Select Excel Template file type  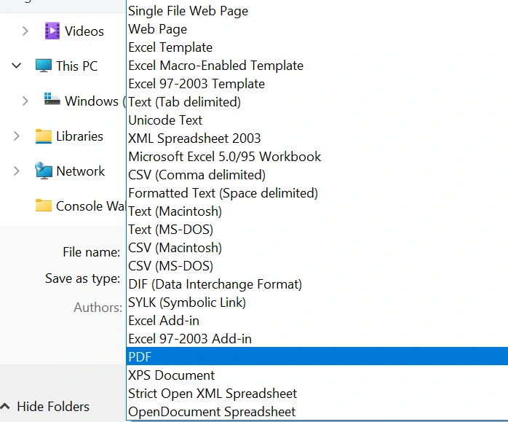coord(317,47)
